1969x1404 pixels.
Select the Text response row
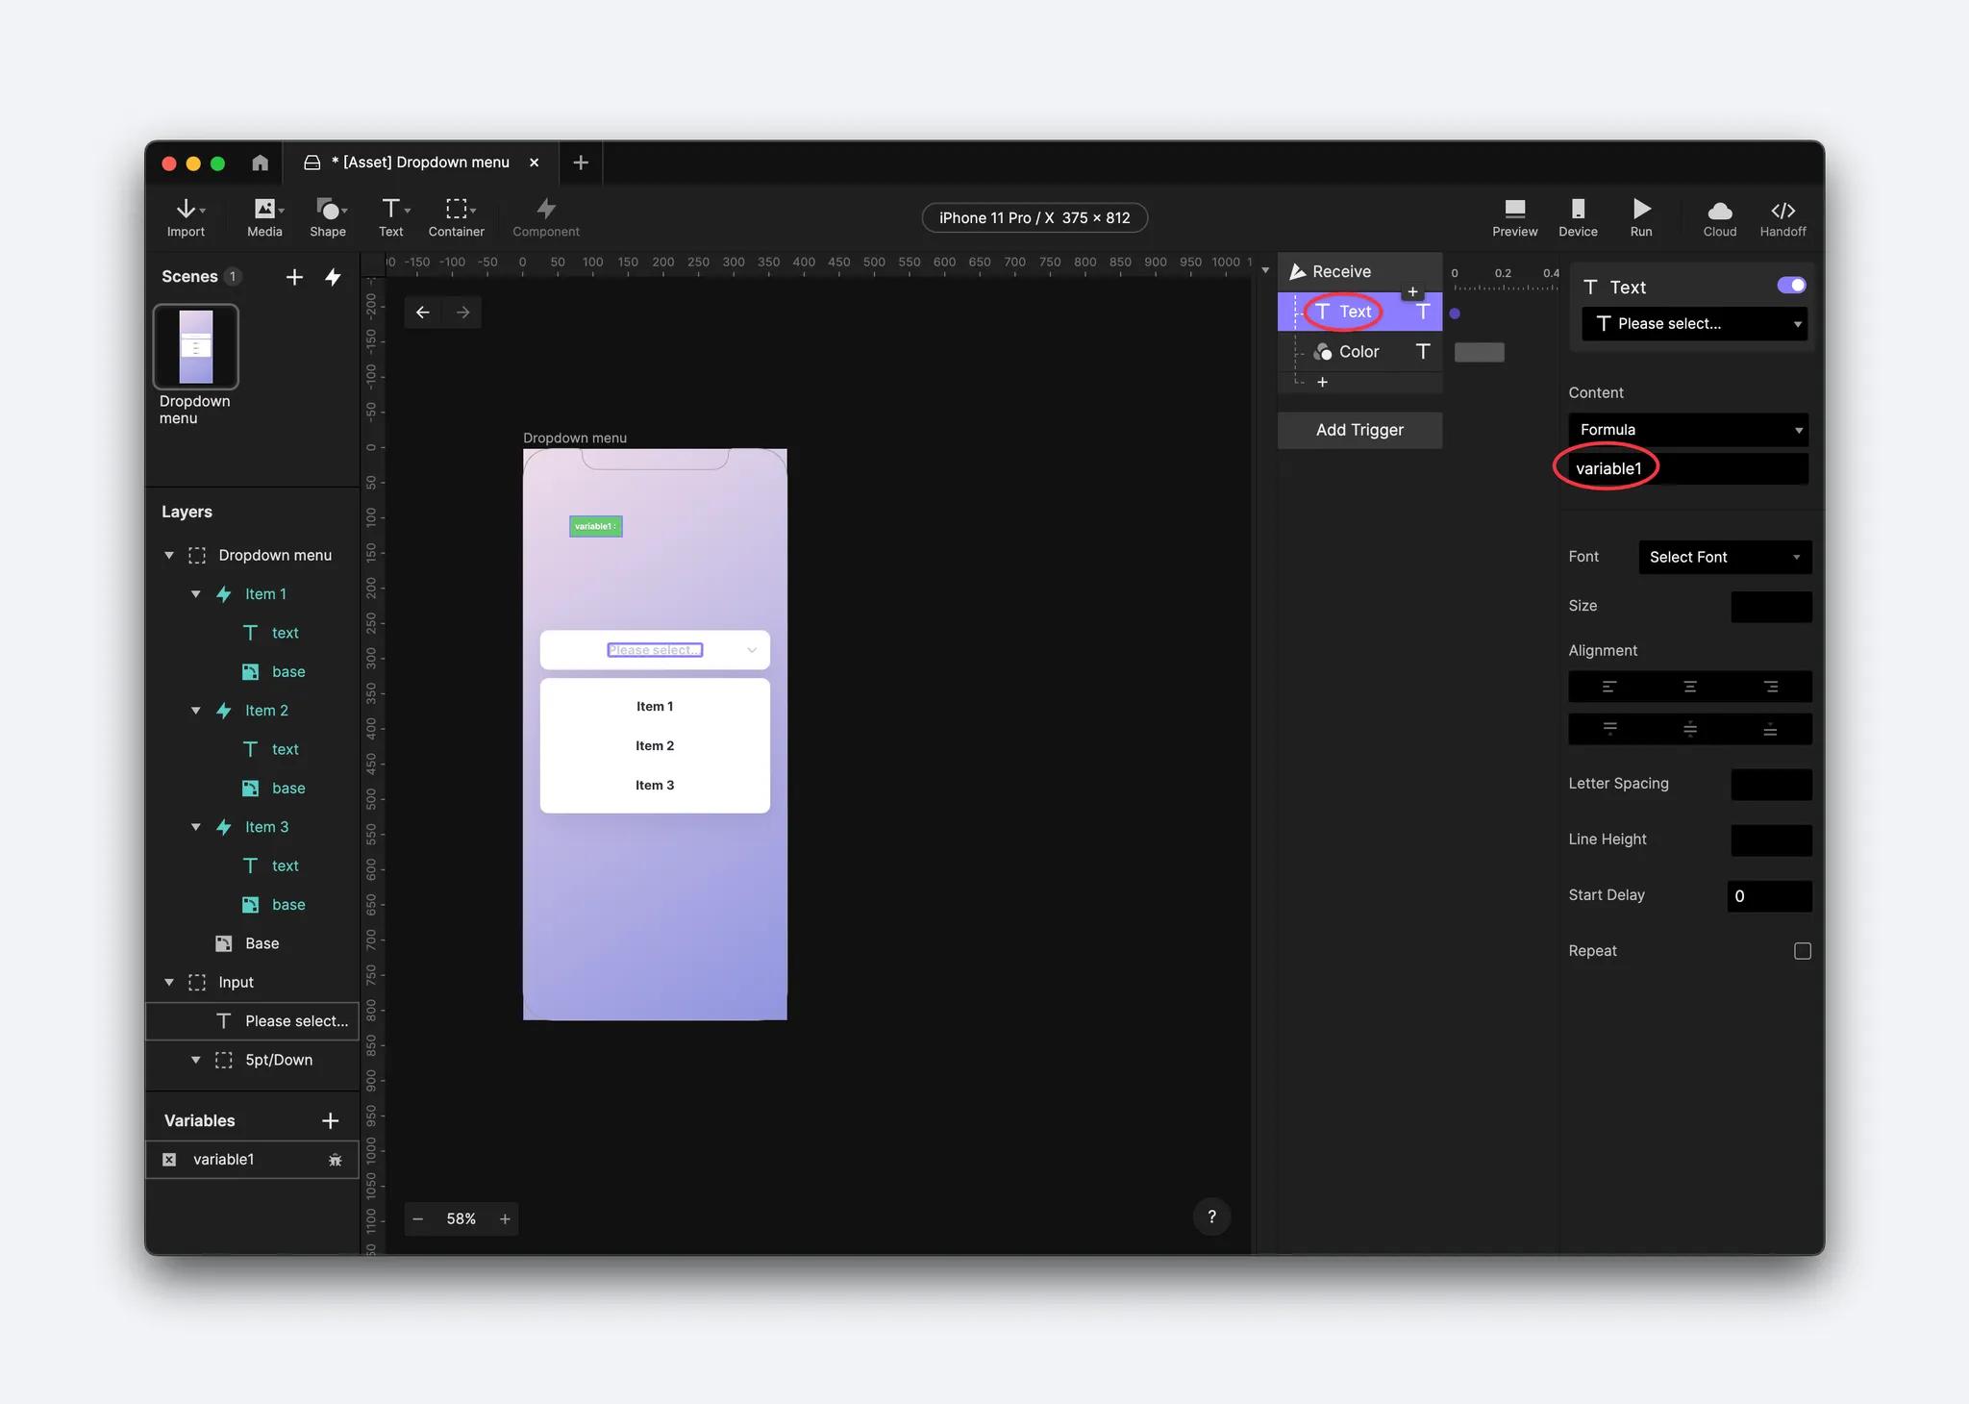click(1359, 312)
